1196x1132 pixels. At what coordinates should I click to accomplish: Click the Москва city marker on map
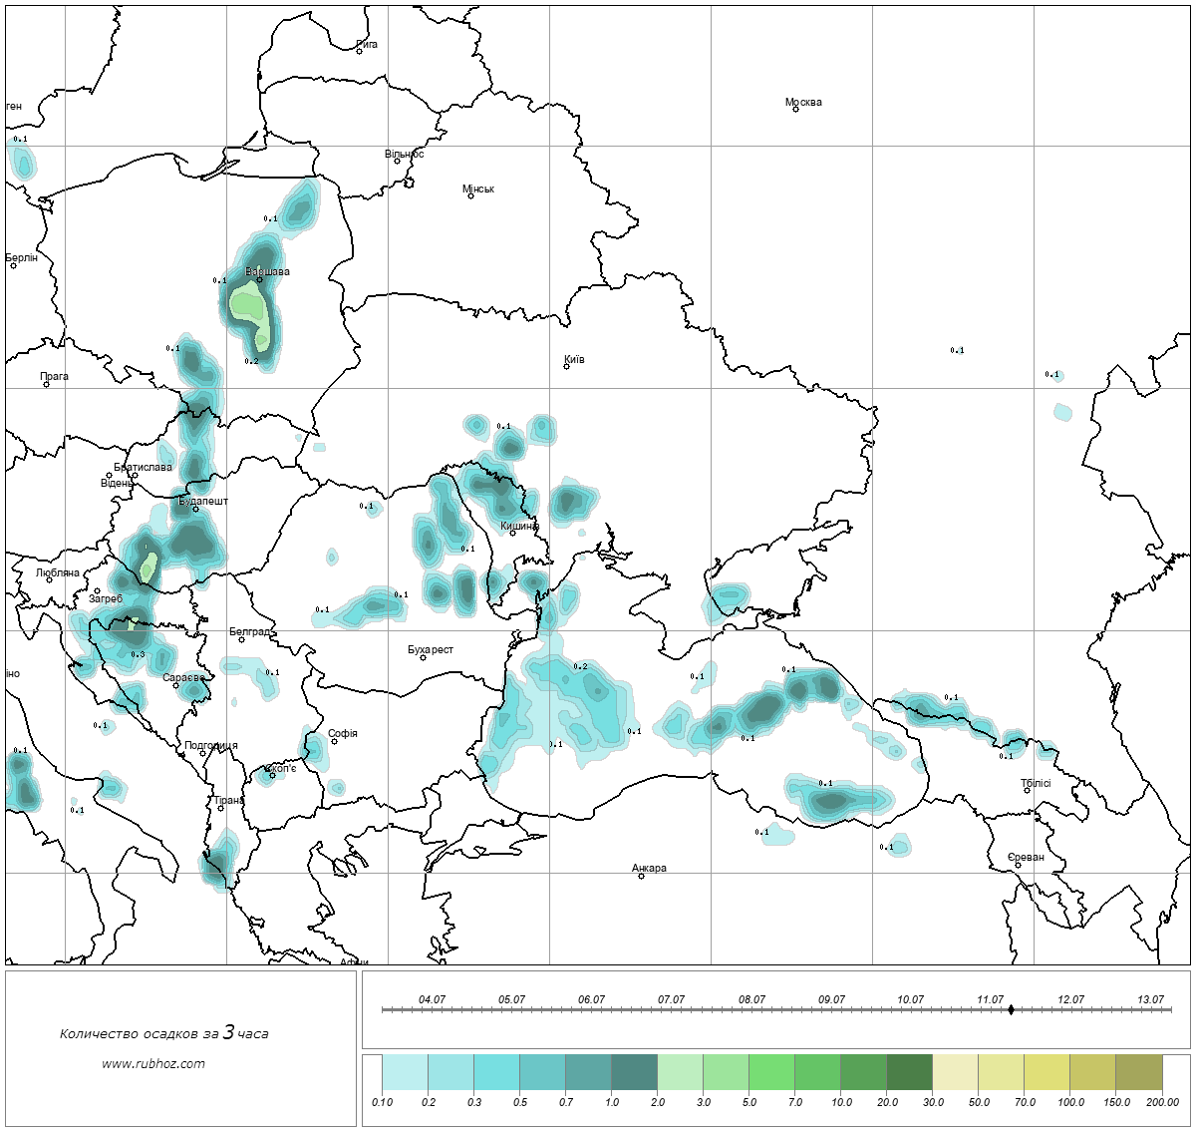click(x=795, y=109)
